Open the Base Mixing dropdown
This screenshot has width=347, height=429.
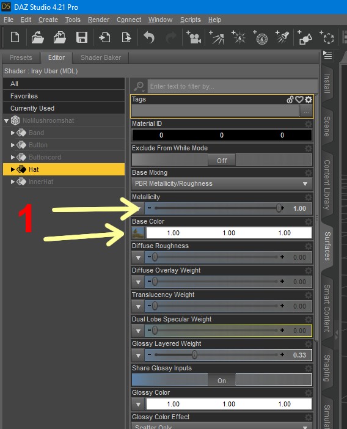[x=222, y=183]
